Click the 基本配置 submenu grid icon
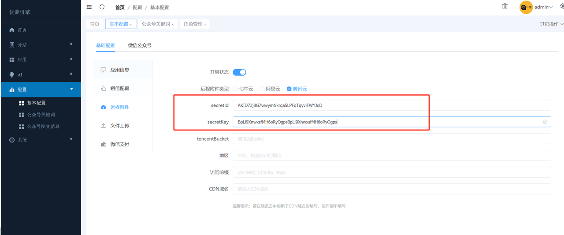This screenshot has width=564, height=235. (22, 103)
